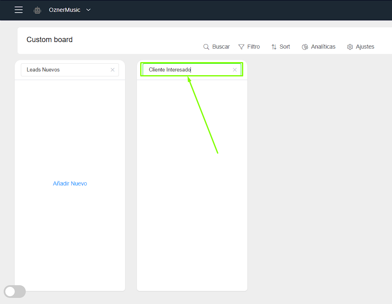Open the Filtro funnel icon
Screen dimensions: 392x304
click(242, 47)
